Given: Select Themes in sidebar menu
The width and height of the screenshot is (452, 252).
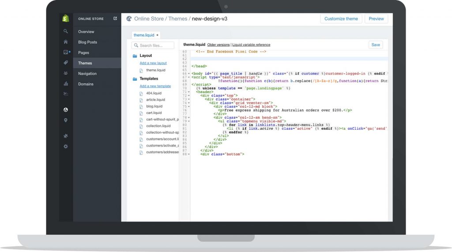Looking at the screenshot, I should [x=97, y=63].
